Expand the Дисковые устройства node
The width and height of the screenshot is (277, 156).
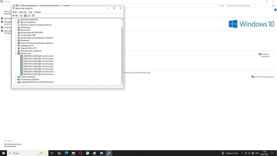click(16, 20)
